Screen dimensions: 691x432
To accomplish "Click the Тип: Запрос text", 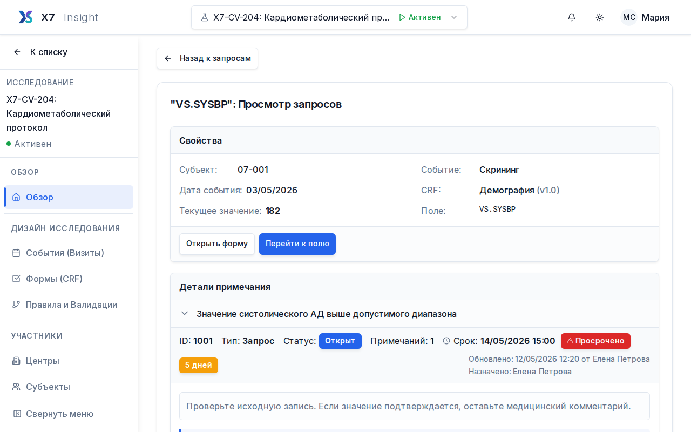I will pyautogui.click(x=248, y=341).
